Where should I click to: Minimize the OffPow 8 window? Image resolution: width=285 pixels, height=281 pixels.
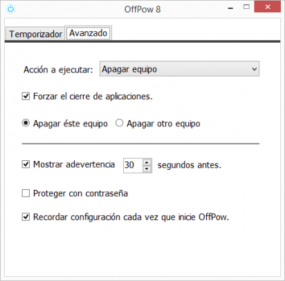click(230, 8)
